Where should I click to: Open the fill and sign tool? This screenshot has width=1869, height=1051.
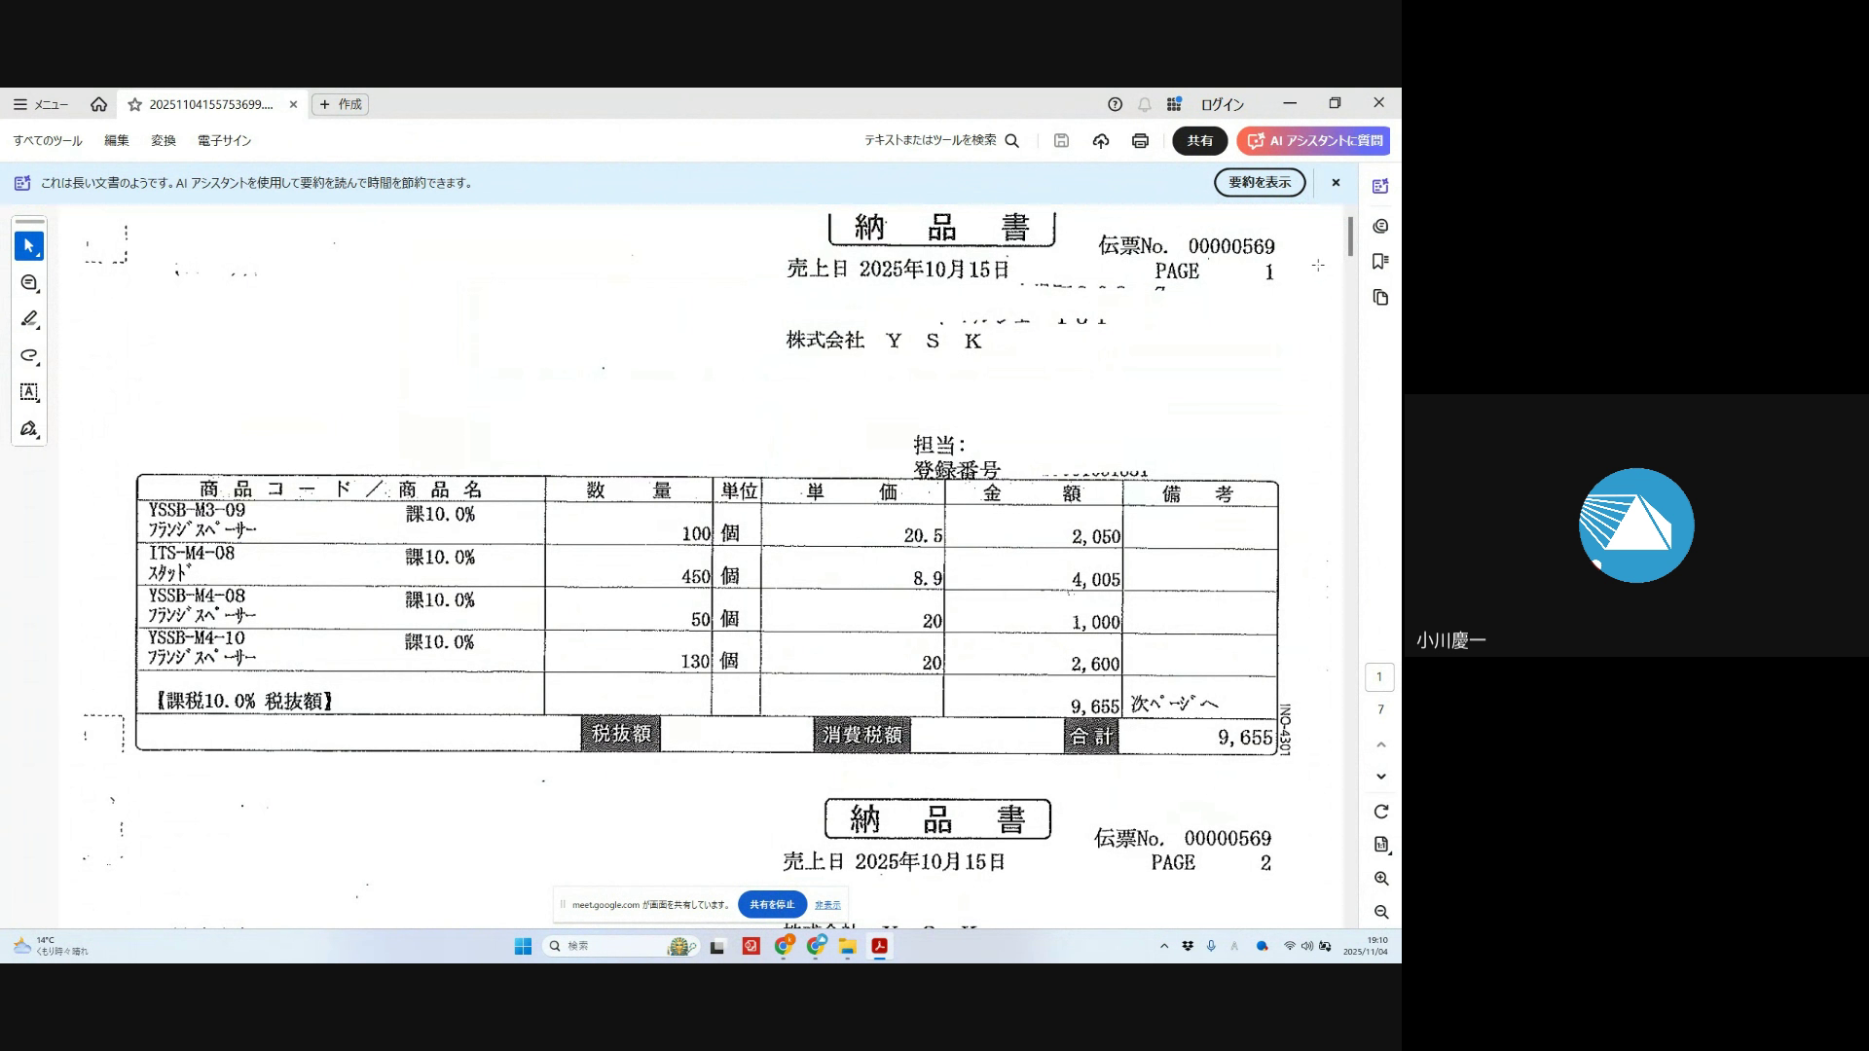click(x=29, y=429)
